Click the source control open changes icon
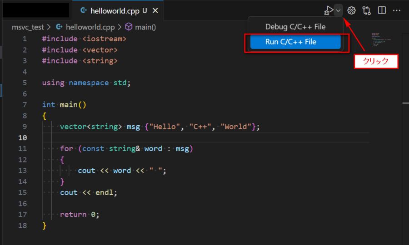The width and height of the screenshot is (409, 245). 366,11
